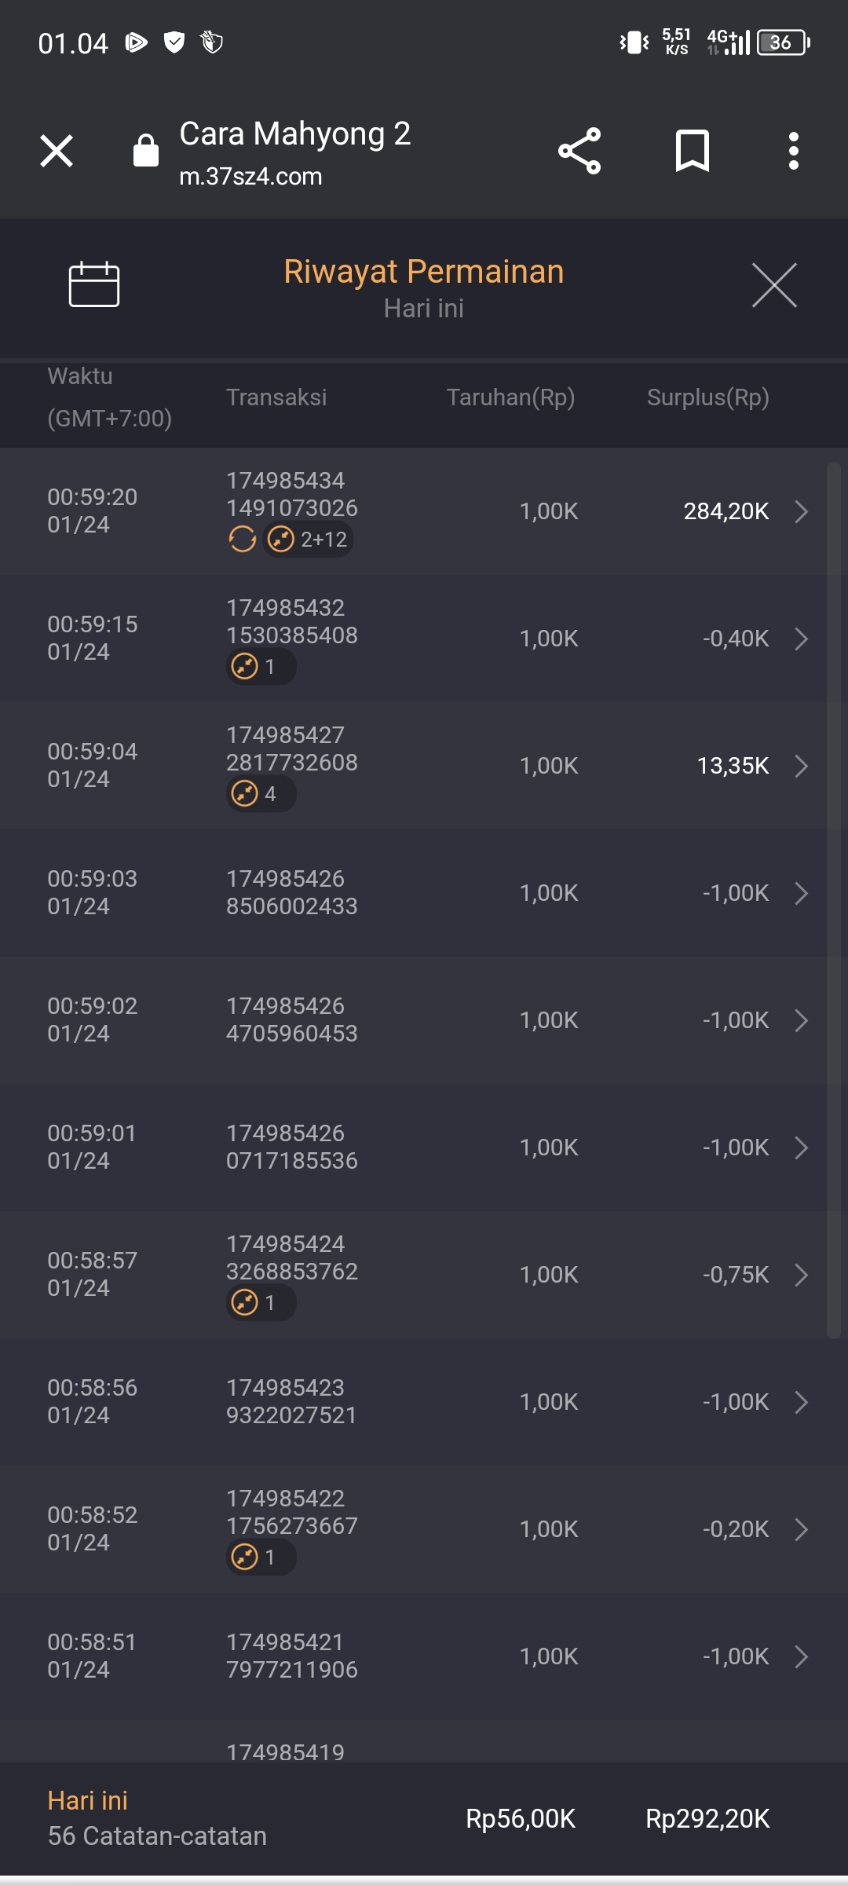
Task: Select transaction 9322027521 at 00:58:56
Action: pyautogui.click(x=424, y=1402)
